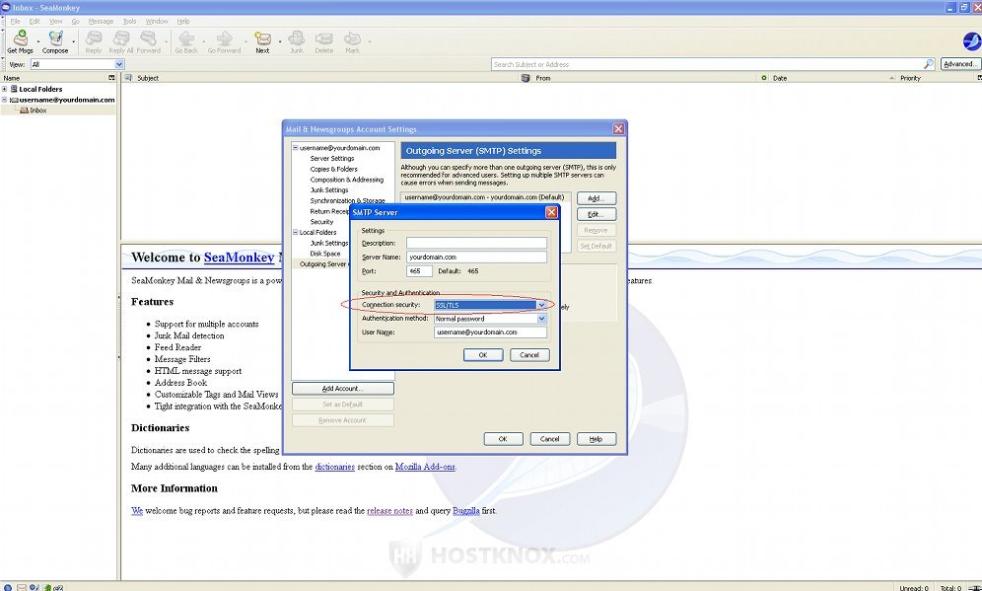Click the read-status column icon before Date
This screenshot has height=591, width=982.
pyautogui.click(x=763, y=78)
